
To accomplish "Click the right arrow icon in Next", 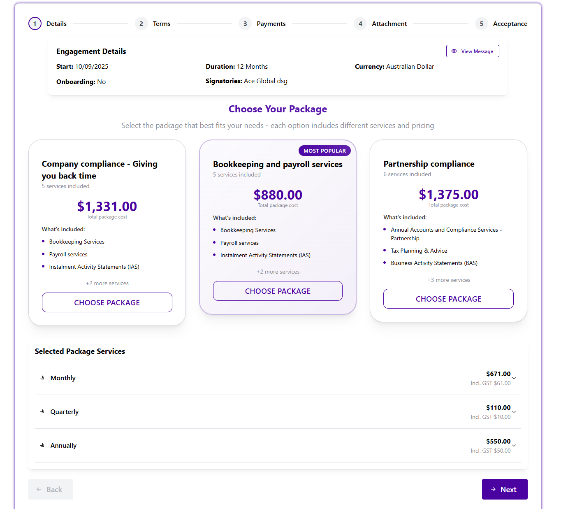I will click(x=493, y=489).
